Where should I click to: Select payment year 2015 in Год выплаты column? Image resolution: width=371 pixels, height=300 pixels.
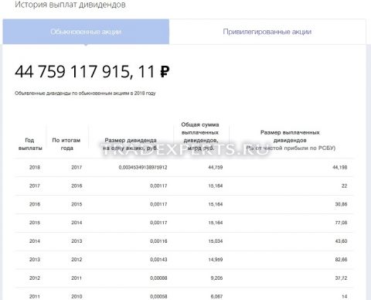coord(35,223)
